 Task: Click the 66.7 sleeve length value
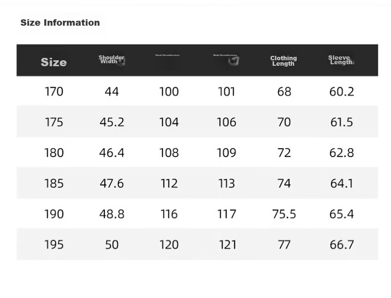coord(342,245)
